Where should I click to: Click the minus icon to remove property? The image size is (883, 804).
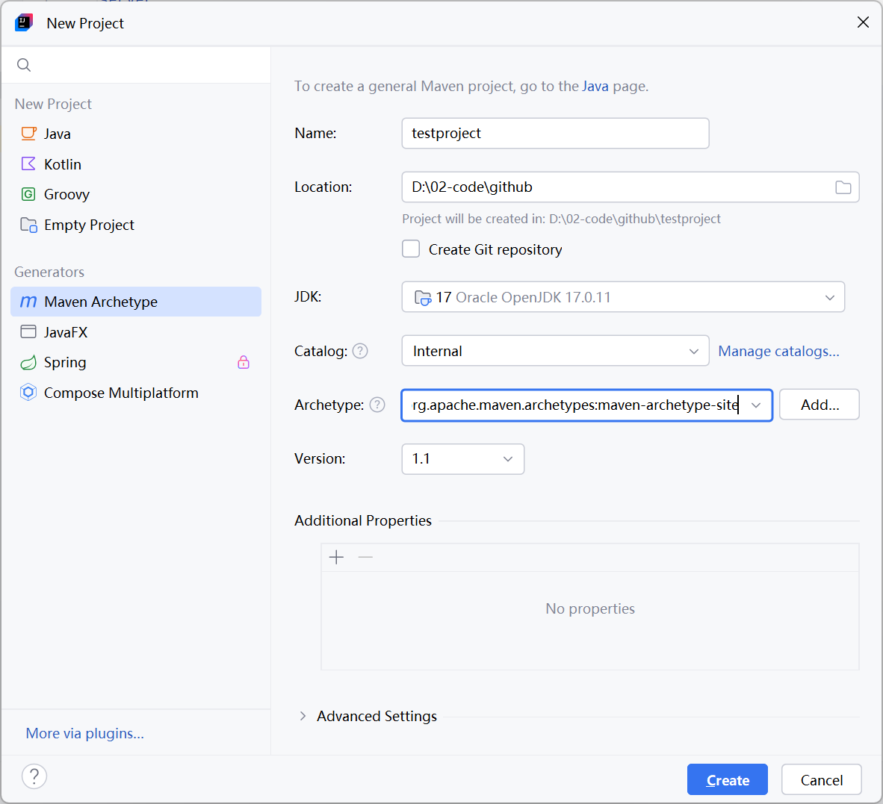(x=365, y=558)
